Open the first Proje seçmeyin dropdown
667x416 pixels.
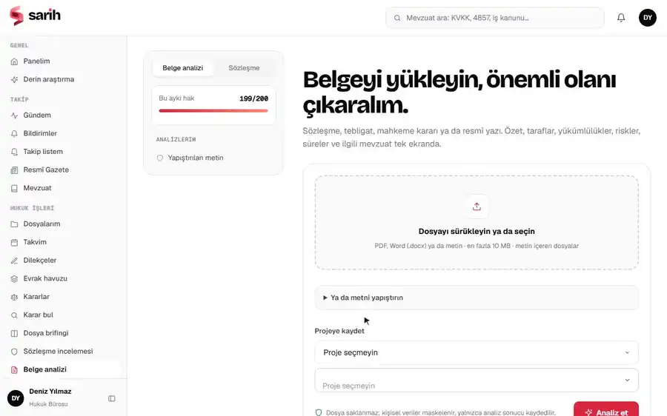(x=477, y=352)
